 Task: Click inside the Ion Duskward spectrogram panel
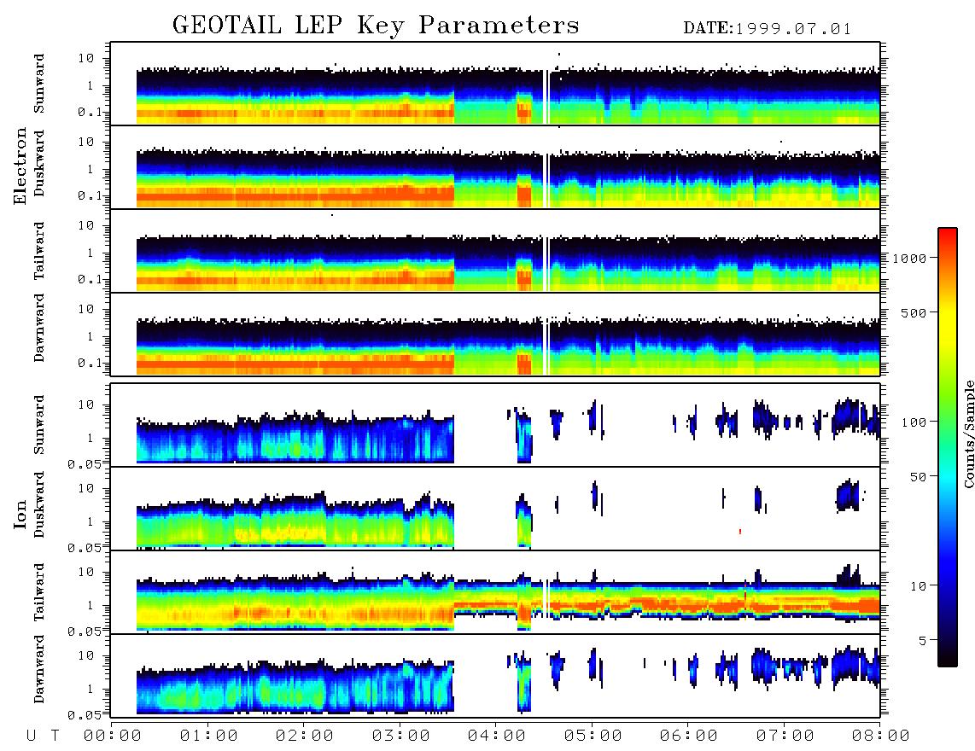495,509
